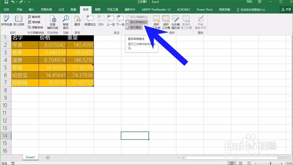The image size is (293, 165).
Task: Run the spelling check tool
Action: pos(6,21)
